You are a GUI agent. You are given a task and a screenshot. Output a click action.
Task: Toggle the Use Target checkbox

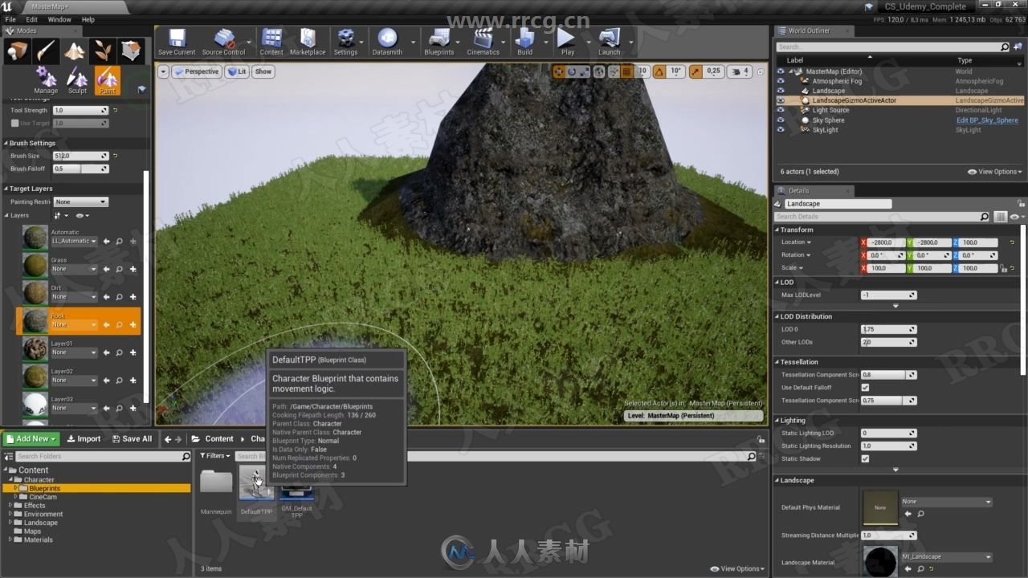[x=14, y=123]
